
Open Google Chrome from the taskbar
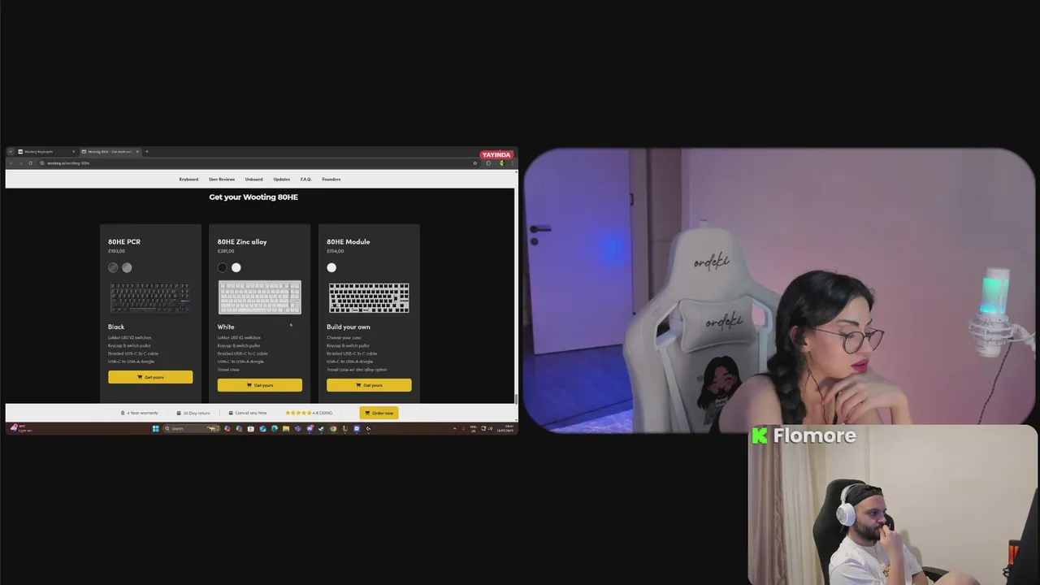point(333,428)
